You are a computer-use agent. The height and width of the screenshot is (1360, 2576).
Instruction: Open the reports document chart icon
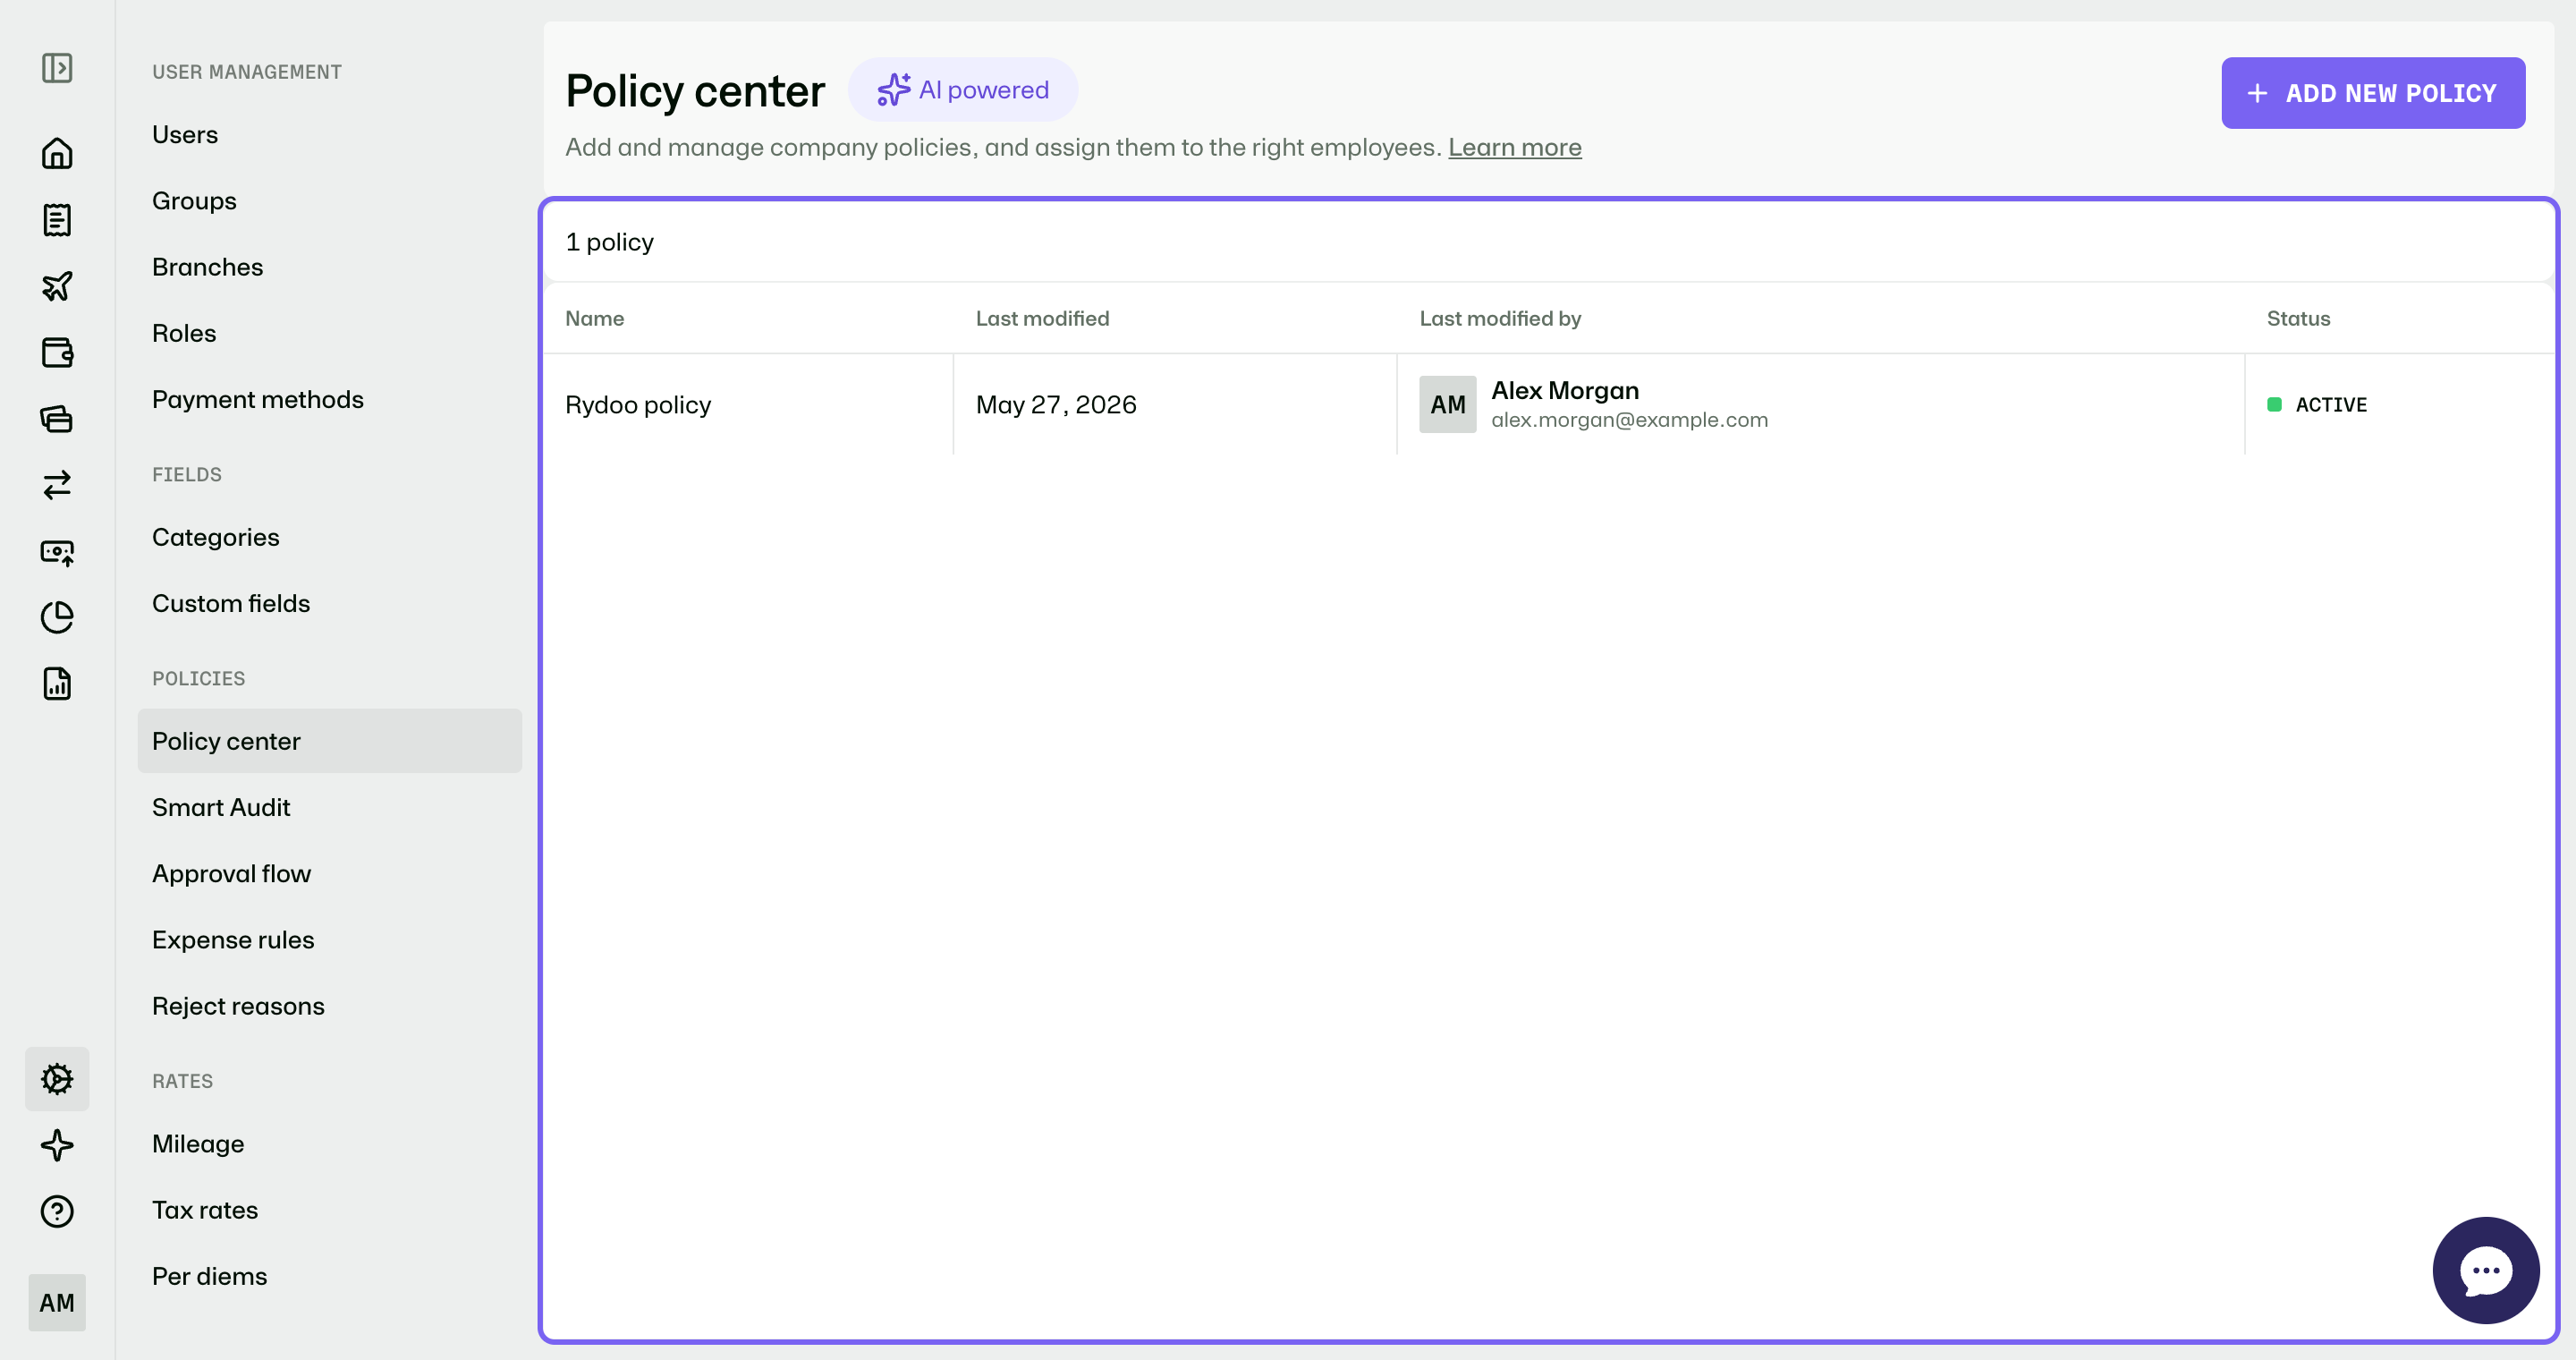tap(57, 684)
